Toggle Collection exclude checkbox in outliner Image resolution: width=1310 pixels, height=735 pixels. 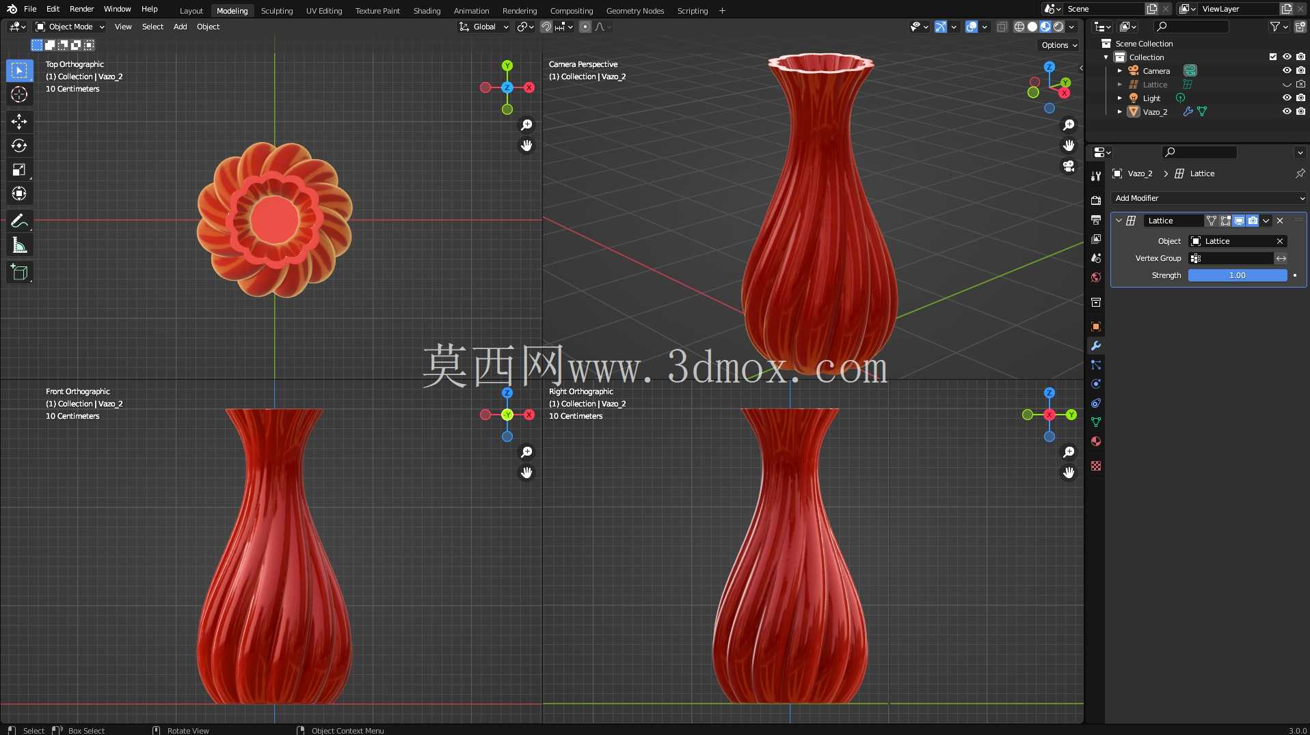point(1273,57)
